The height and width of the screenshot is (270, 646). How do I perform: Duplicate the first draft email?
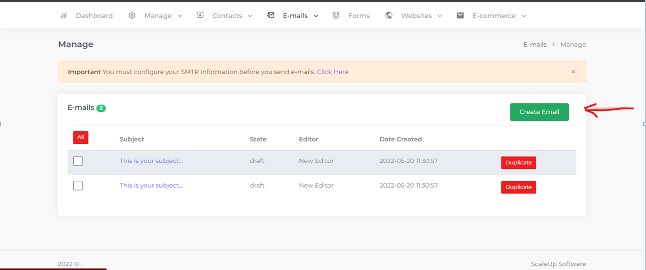point(519,162)
